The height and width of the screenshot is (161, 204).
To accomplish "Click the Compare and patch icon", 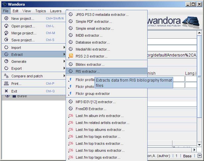I will (6, 76).
